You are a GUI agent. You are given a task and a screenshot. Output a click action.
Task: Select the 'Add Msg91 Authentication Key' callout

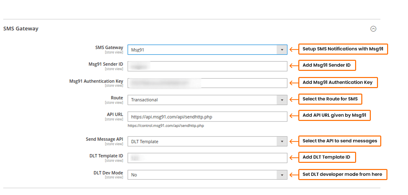pos(337,82)
